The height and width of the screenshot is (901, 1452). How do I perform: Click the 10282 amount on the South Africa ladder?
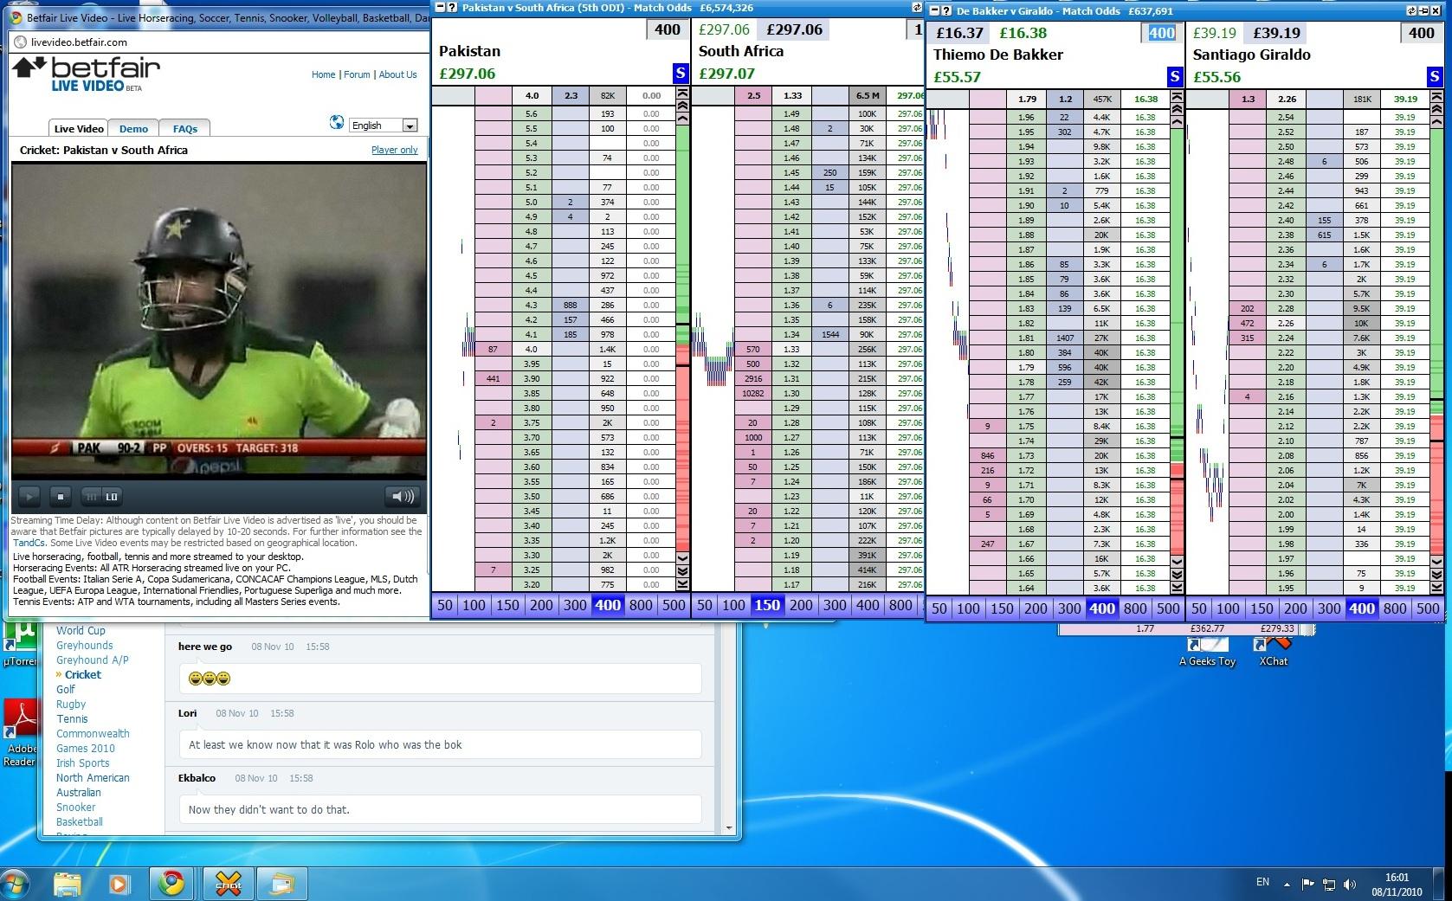click(x=752, y=393)
